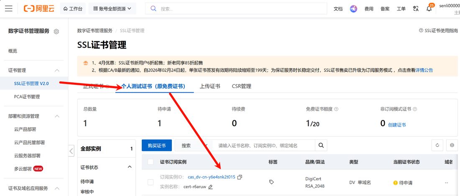Open the hamburger navigation menu
This screenshot has width=460, height=196.
[9, 8]
